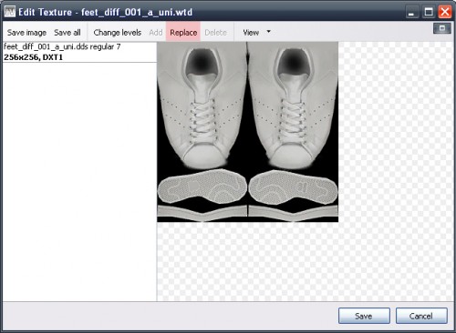Image resolution: width=456 pixels, height=333 pixels.
Task: Click Save image in toolbar
Action: 26,33
